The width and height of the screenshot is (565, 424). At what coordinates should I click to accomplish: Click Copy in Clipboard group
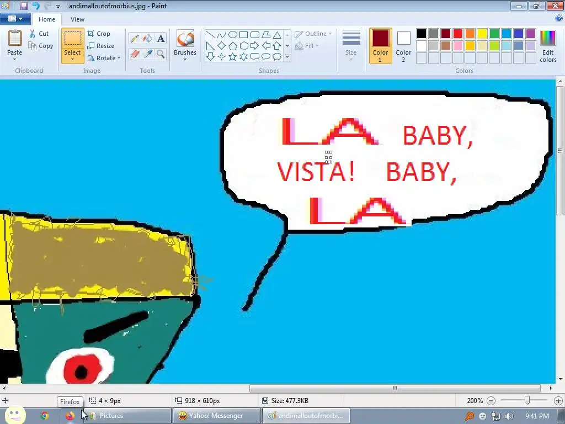point(41,46)
